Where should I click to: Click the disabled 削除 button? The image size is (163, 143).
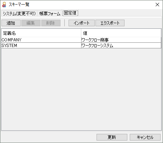pyautogui.click(x=51, y=23)
